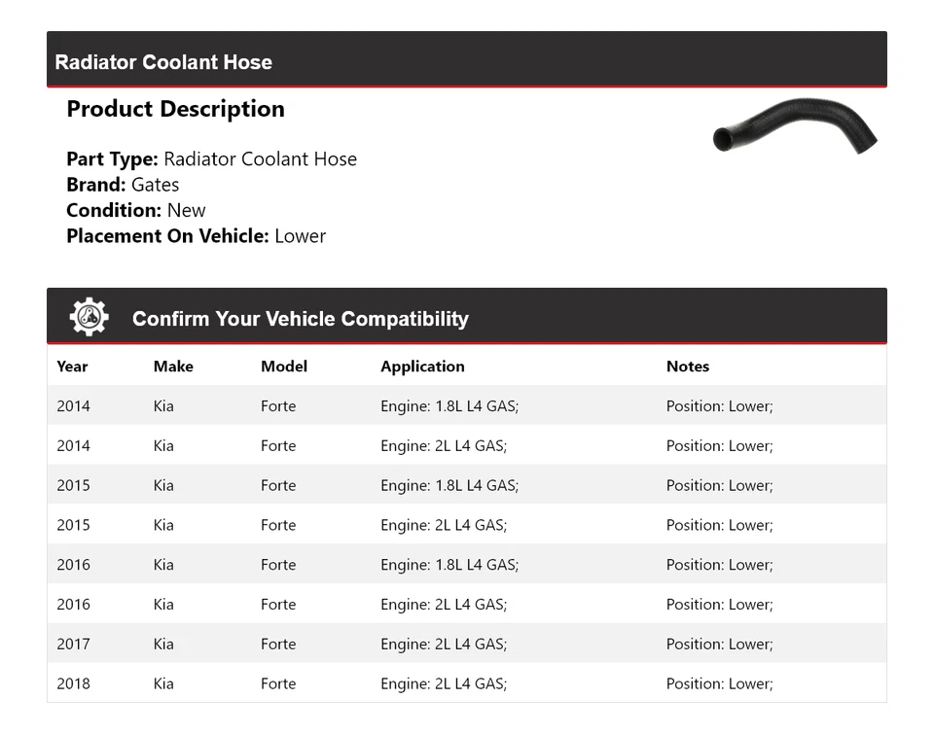Screen dimensions: 934x734
Task: Select the 2018 year cell
Action: 73,683
